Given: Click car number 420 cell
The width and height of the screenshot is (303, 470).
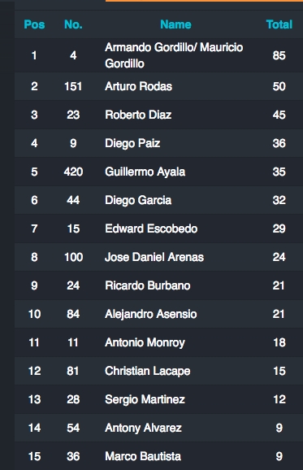Looking at the screenshot, I should click(x=73, y=172).
